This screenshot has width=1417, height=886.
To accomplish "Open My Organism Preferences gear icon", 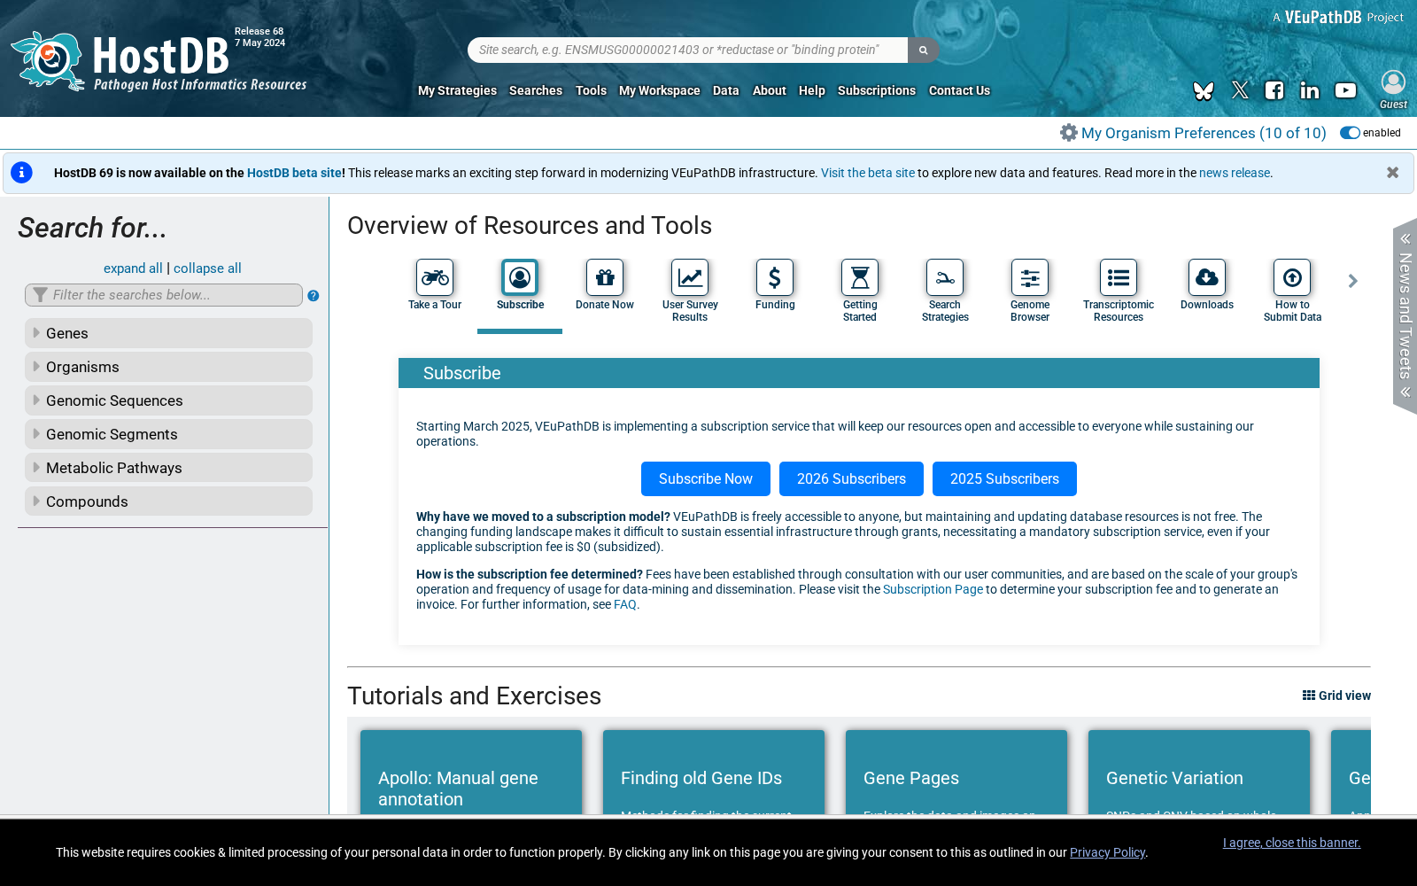I will pos(1069,133).
